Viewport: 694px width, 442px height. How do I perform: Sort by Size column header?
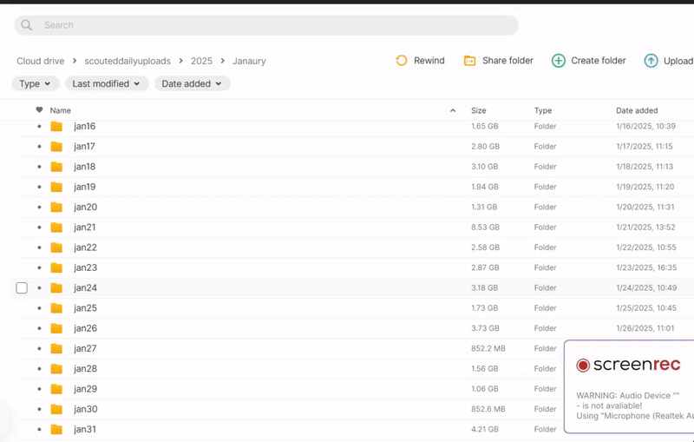click(x=479, y=111)
